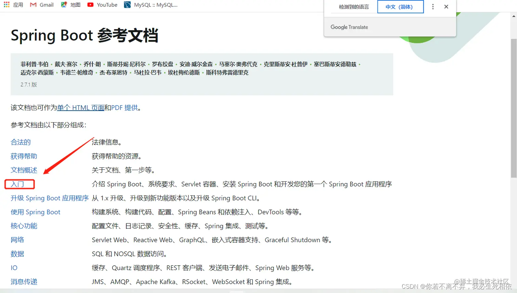517x293 pixels.
Task: Open the PDF version link
Action: 117,108
